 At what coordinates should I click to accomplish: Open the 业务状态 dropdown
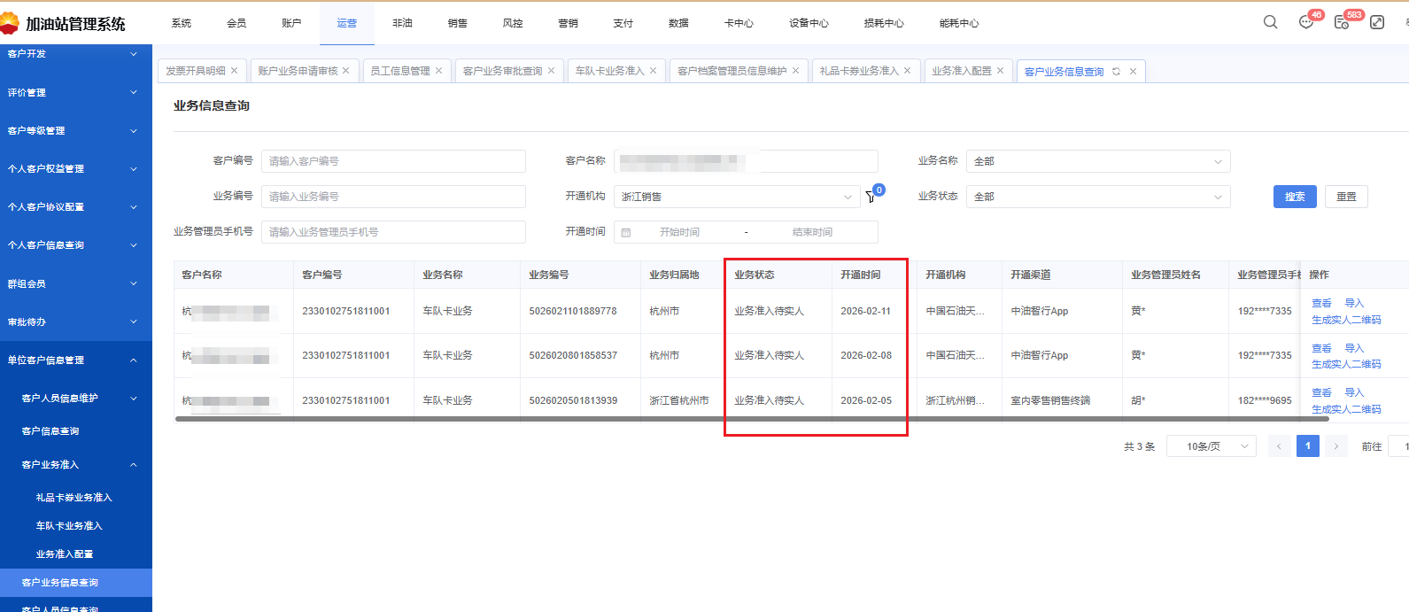[x=1097, y=197]
